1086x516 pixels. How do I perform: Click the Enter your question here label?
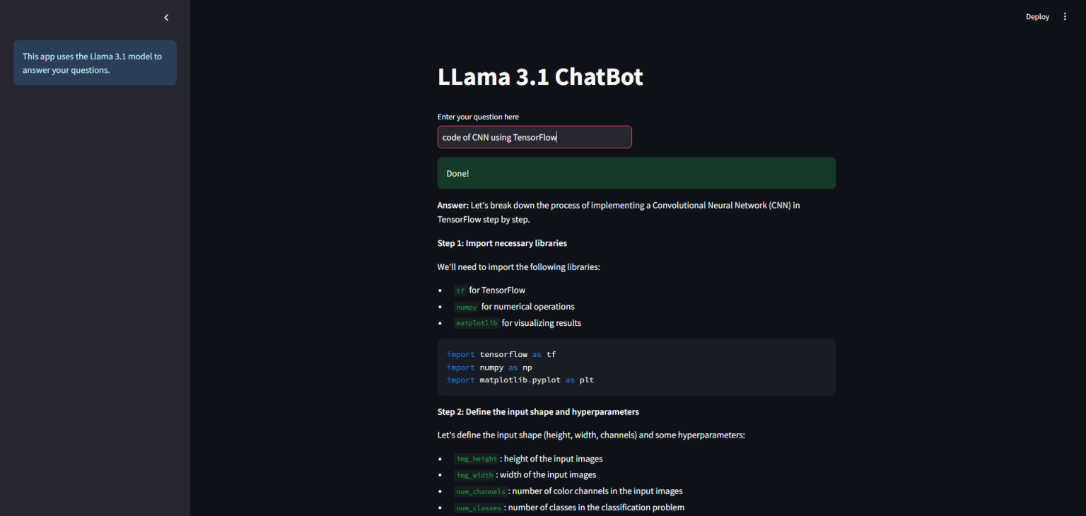pyautogui.click(x=478, y=117)
